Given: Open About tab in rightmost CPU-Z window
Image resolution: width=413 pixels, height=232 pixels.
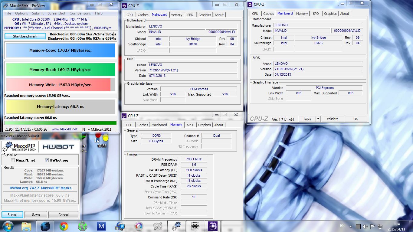Looking at the screenshot, I should (x=345, y=14).
